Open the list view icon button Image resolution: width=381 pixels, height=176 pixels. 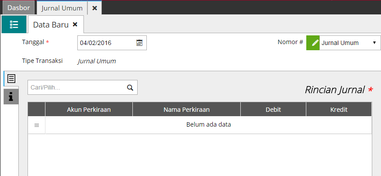[14, 24]
